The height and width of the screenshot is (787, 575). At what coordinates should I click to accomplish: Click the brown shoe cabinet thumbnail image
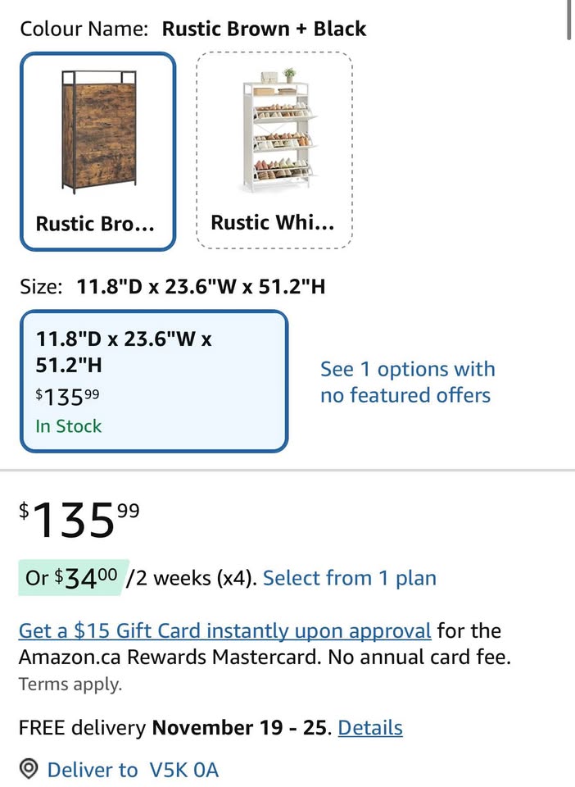(x=99, y=132)
